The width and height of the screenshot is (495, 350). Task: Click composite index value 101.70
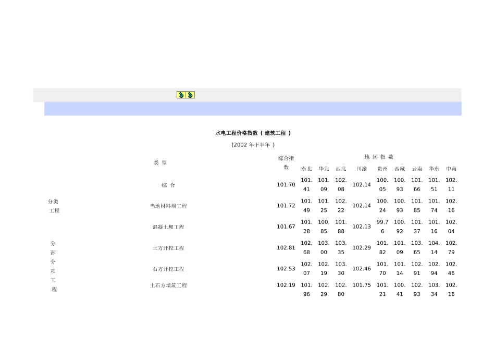tap(286, 184)
